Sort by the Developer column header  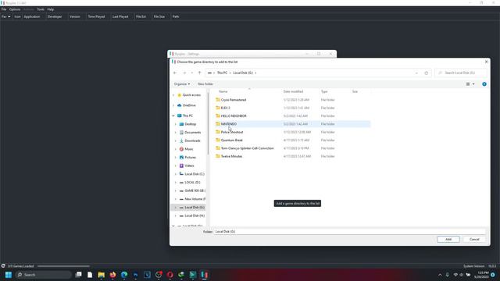[x=55, y=16]
